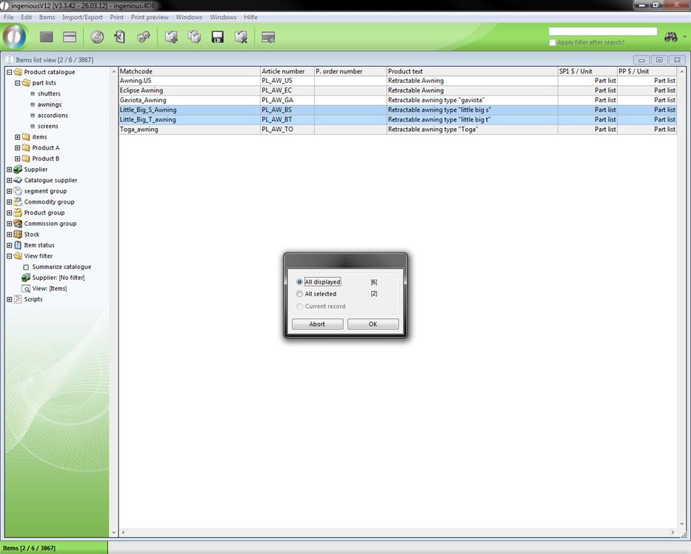Expand the Supplier tree node
The height and width of the screenshot is (554, 691).
[x=10, y=170]
